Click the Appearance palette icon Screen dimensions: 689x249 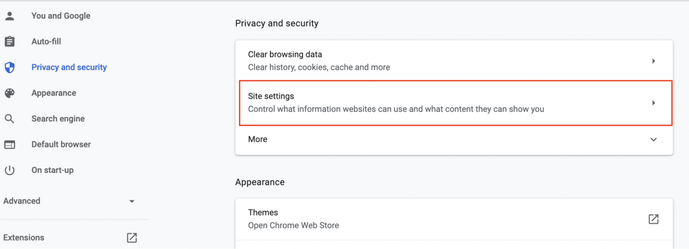tap(10, 93)
